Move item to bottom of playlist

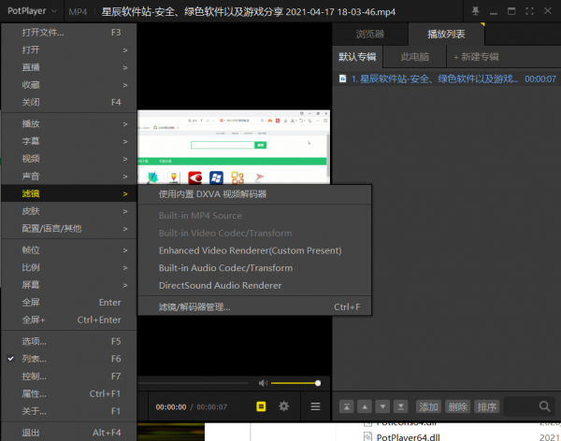(x=400, y=406)
